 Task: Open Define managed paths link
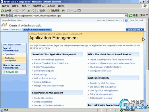pyautogui.click(x=44, y=71)
